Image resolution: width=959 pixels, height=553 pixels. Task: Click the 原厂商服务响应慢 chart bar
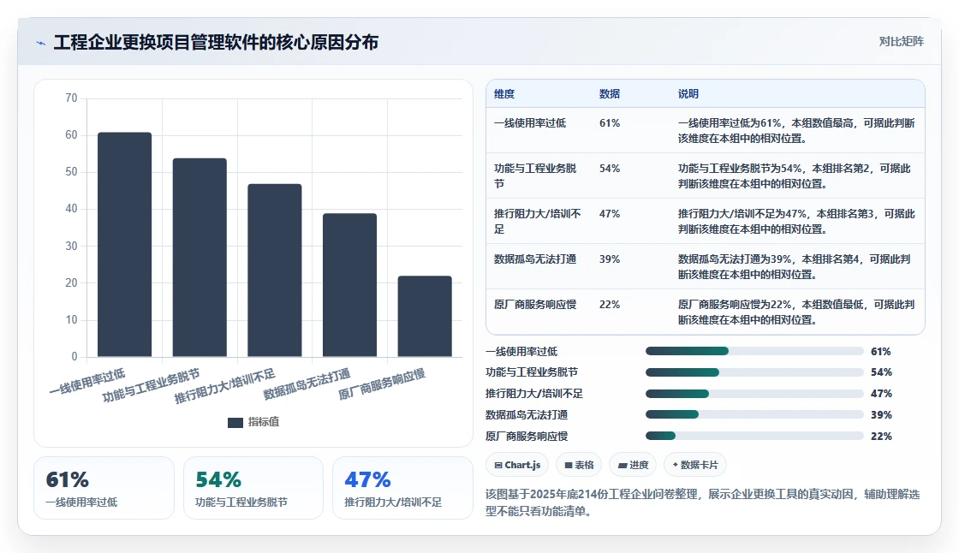(x=425, y=316)
